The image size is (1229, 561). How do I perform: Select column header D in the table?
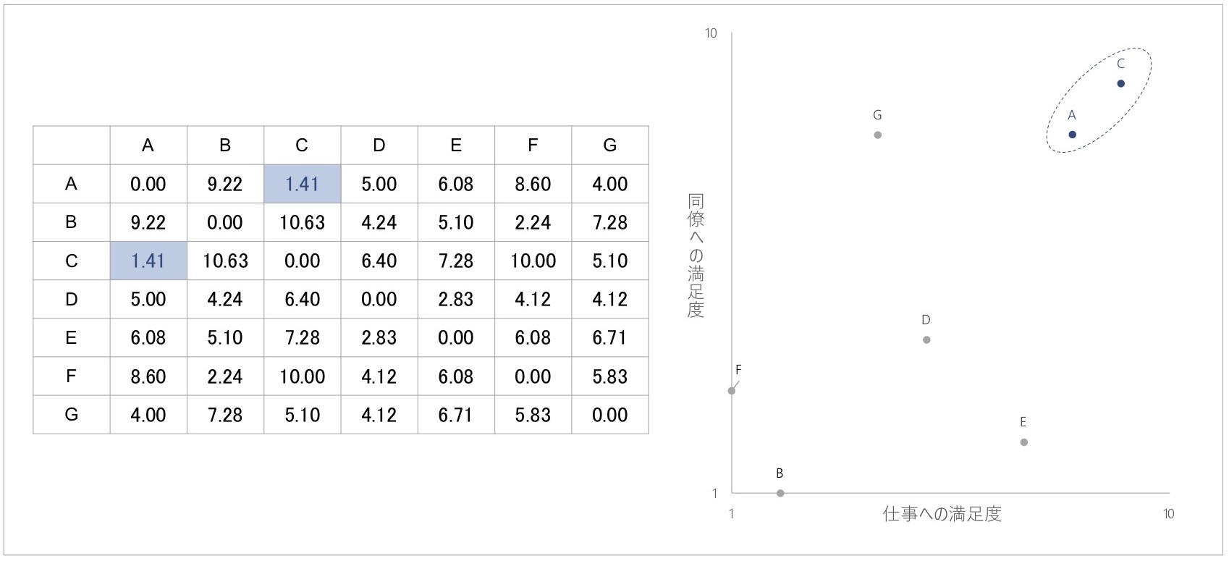tap(379, 145)
